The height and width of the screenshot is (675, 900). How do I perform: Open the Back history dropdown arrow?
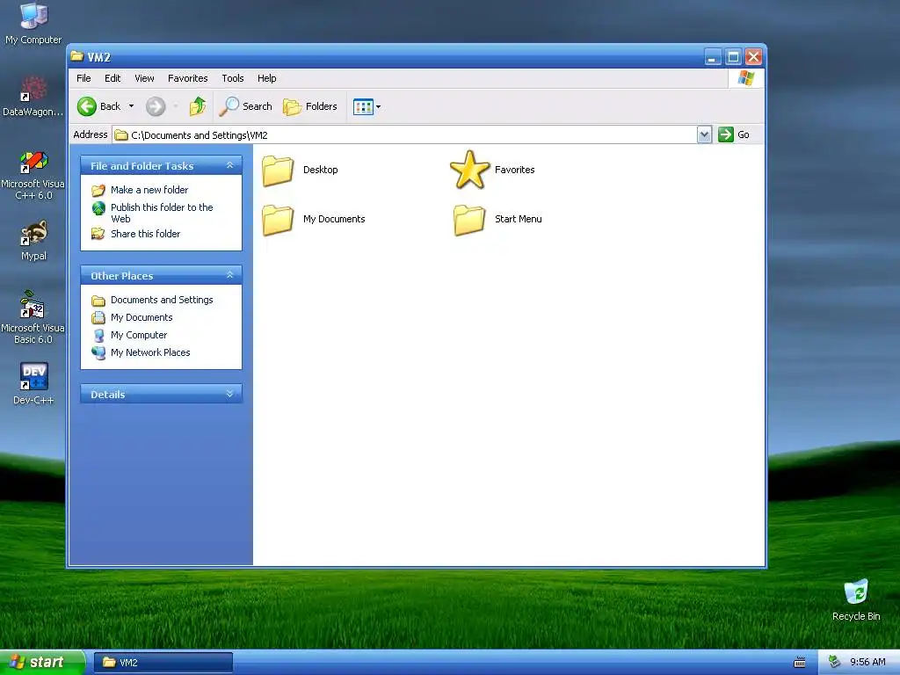[x=131, y=106]
